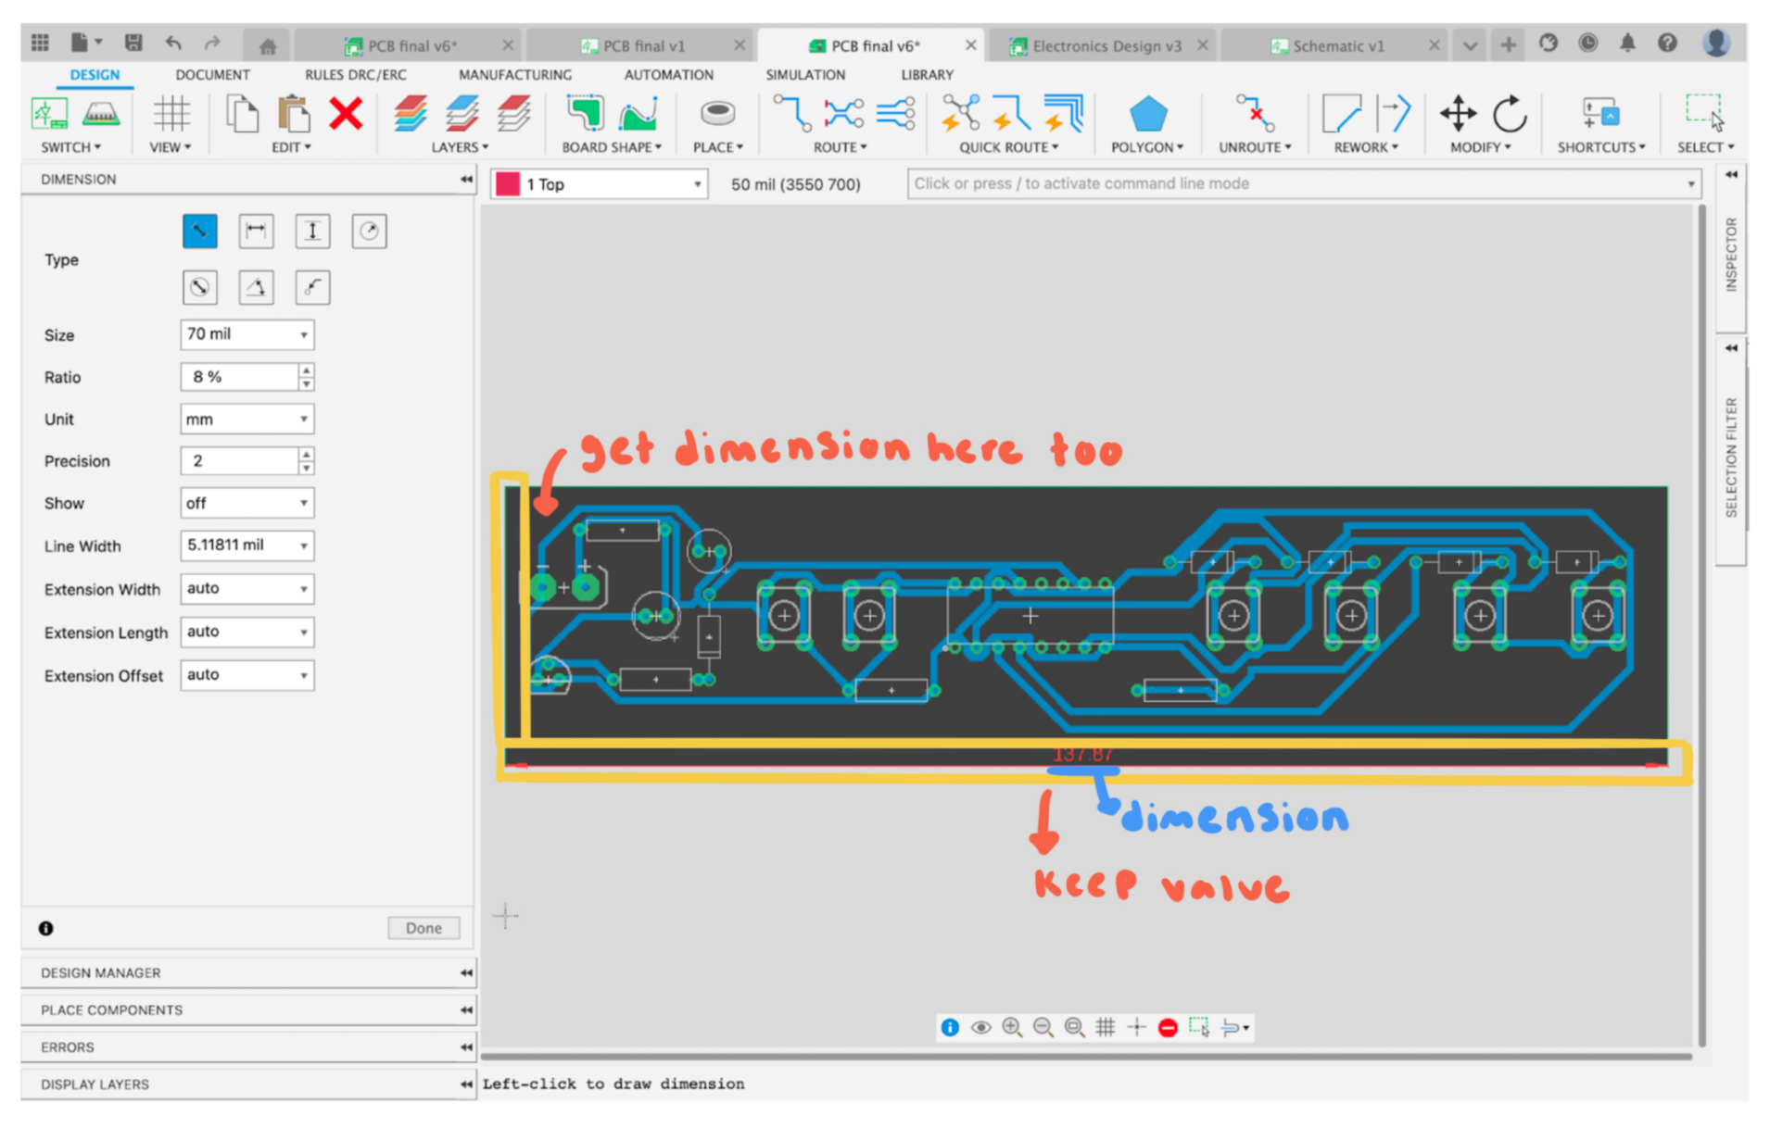Toggle the grid icon in bottom view bar
Screen dimensions: 1770x1128
1105,1027
